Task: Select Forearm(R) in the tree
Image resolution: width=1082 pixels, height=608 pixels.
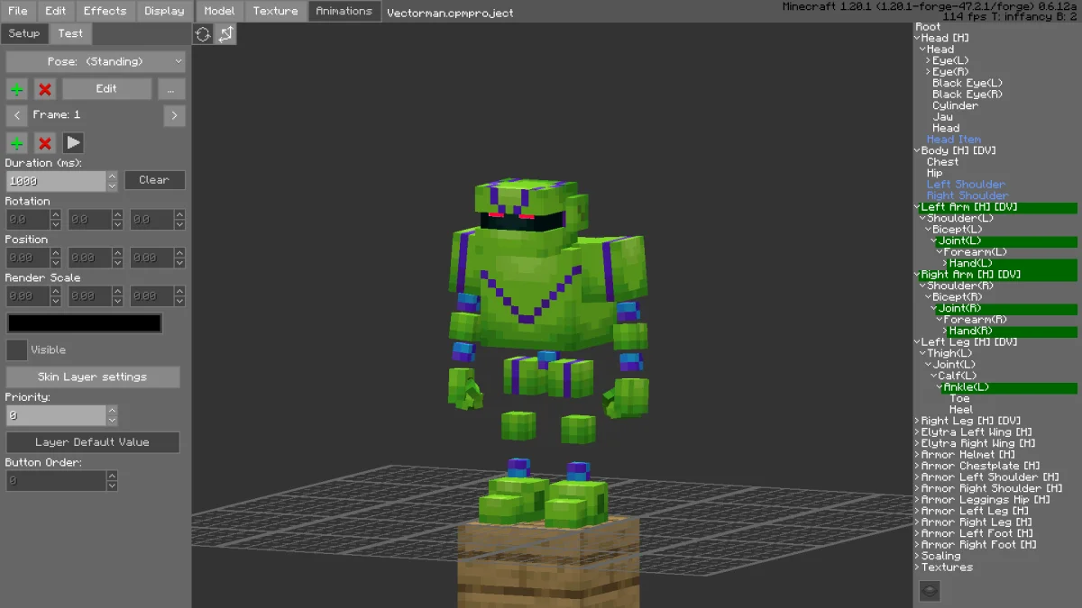Action: tap(975, 320)
